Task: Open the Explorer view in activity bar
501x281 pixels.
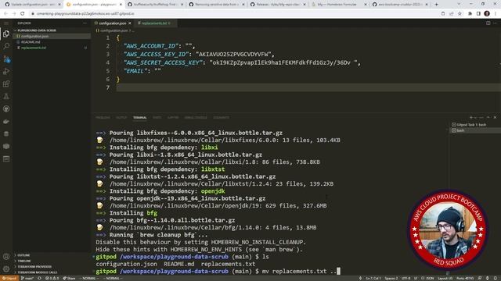Action: point(6,34)
